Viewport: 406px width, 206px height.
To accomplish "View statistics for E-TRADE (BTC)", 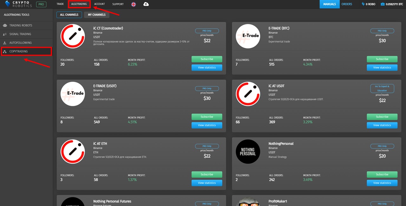I will pos(382,68).
